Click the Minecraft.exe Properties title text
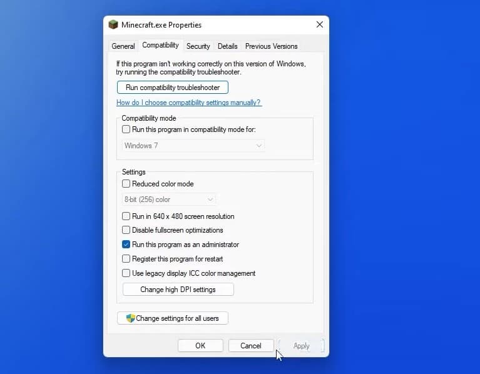Viewport: 480px width, 374px height. pos(161,25)
